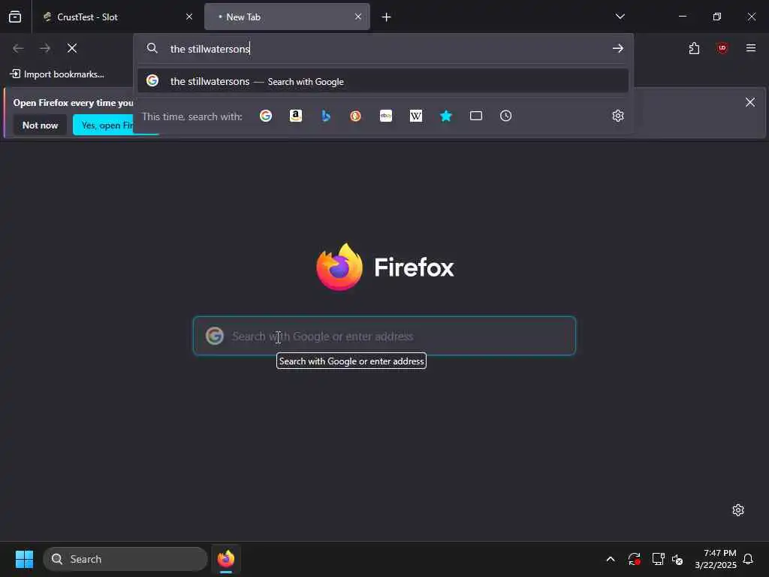Click the muted volume tray icon

coord(677,559)
